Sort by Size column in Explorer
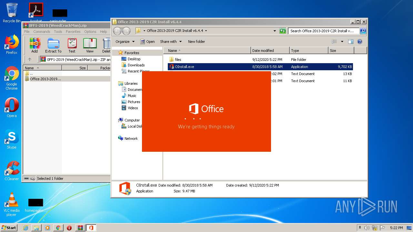Image resolution: width=413 pixels, height=232 pixels. click(341, 51)
